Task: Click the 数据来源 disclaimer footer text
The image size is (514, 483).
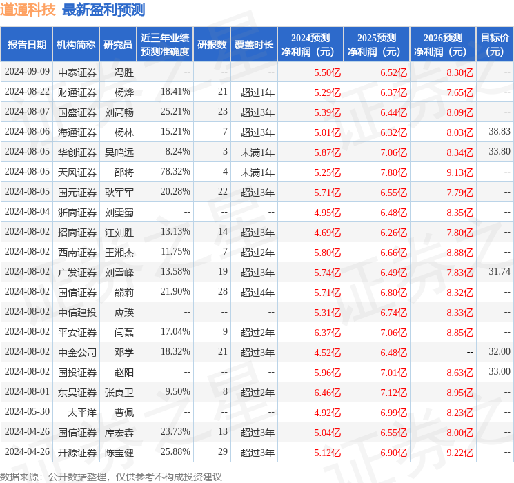Action: click(x=111, y=477)
